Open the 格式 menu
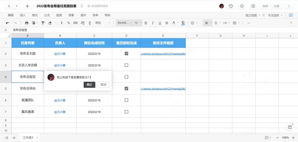Screen dimensions: 298x142 [35, 15]
